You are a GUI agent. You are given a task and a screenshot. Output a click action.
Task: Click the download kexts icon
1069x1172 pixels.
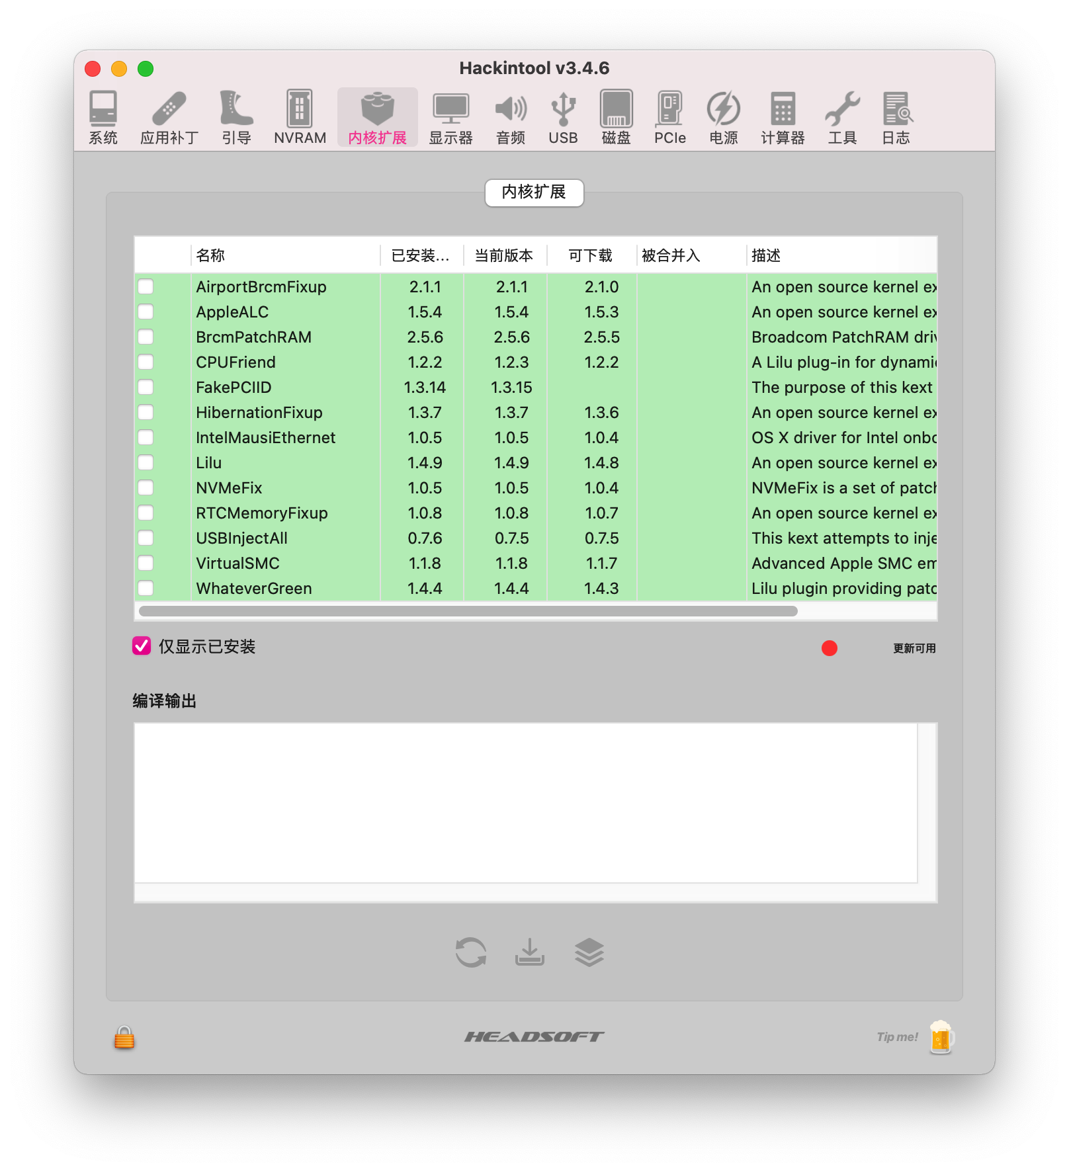pos(530,952)
